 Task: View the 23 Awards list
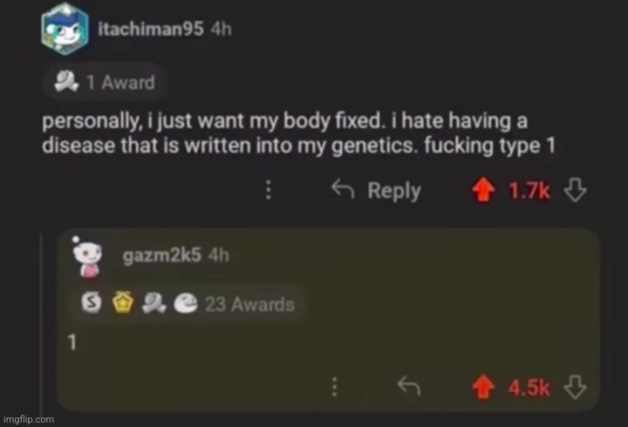coord(249,304)
